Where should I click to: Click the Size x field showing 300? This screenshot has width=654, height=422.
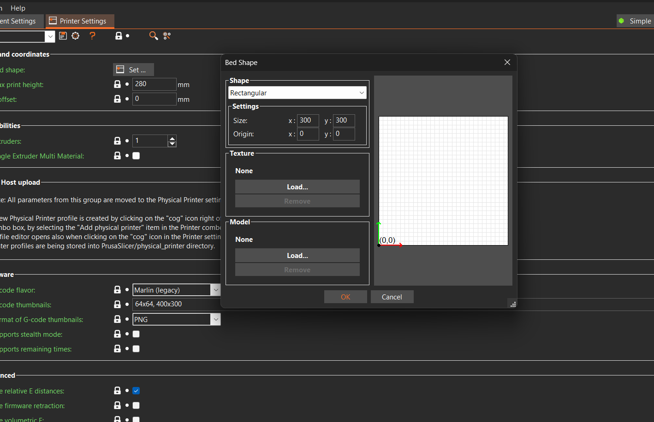click(308, 120)
